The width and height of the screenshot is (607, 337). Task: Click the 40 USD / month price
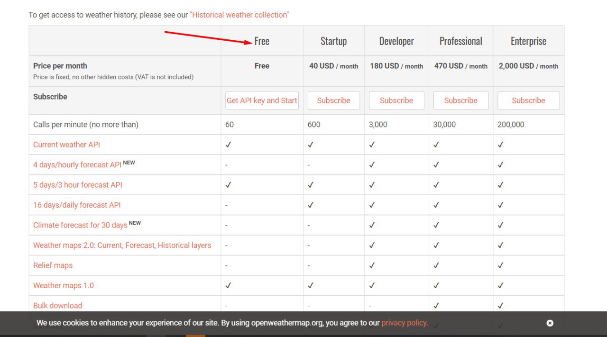pos(334,66)
